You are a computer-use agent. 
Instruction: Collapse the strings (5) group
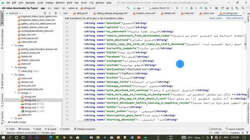tap(15, 93)
